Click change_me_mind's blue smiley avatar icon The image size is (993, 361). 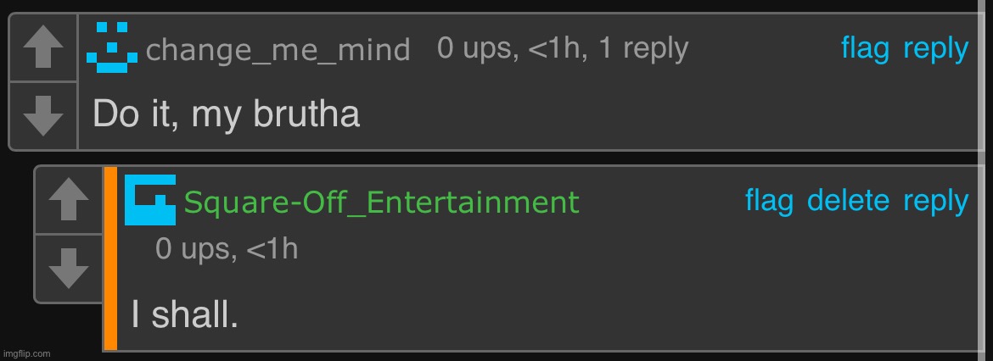point(112,47)
